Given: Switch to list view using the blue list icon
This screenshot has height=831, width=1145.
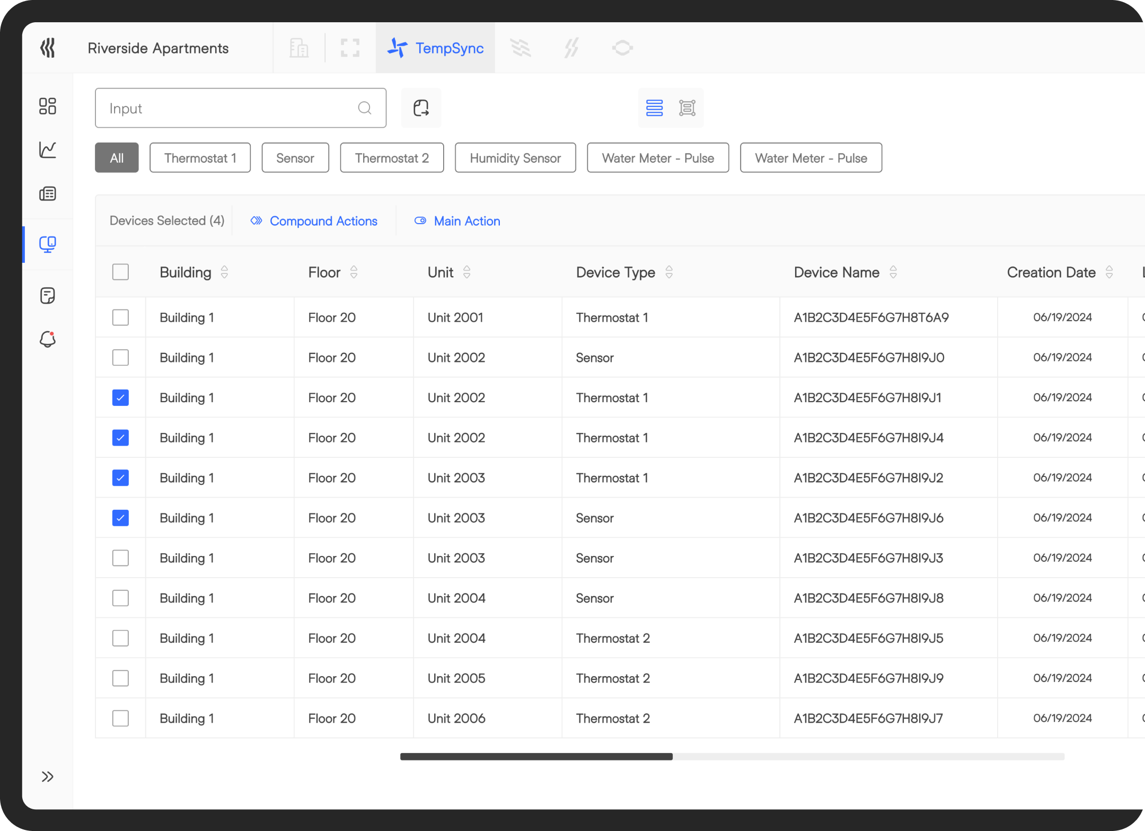Looking at the screenshot, I should tap(655, 108).
